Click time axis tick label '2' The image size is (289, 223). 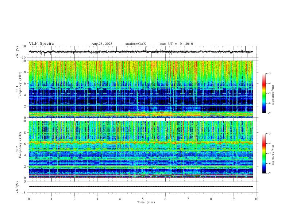74,199
